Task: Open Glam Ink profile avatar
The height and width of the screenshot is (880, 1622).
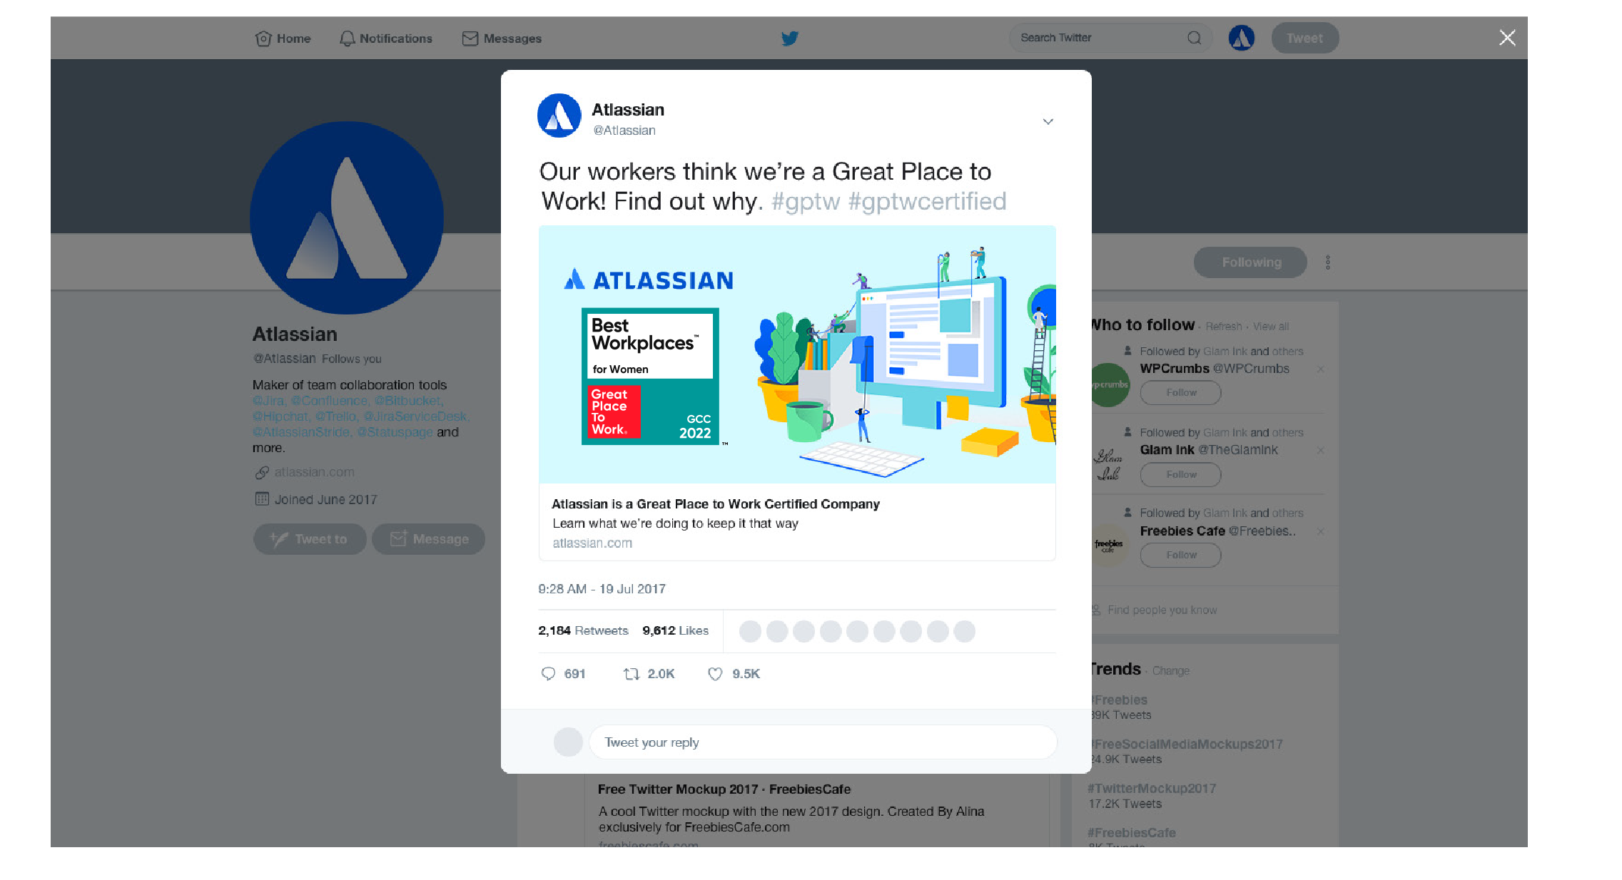Action: (x=1107, y=465)
